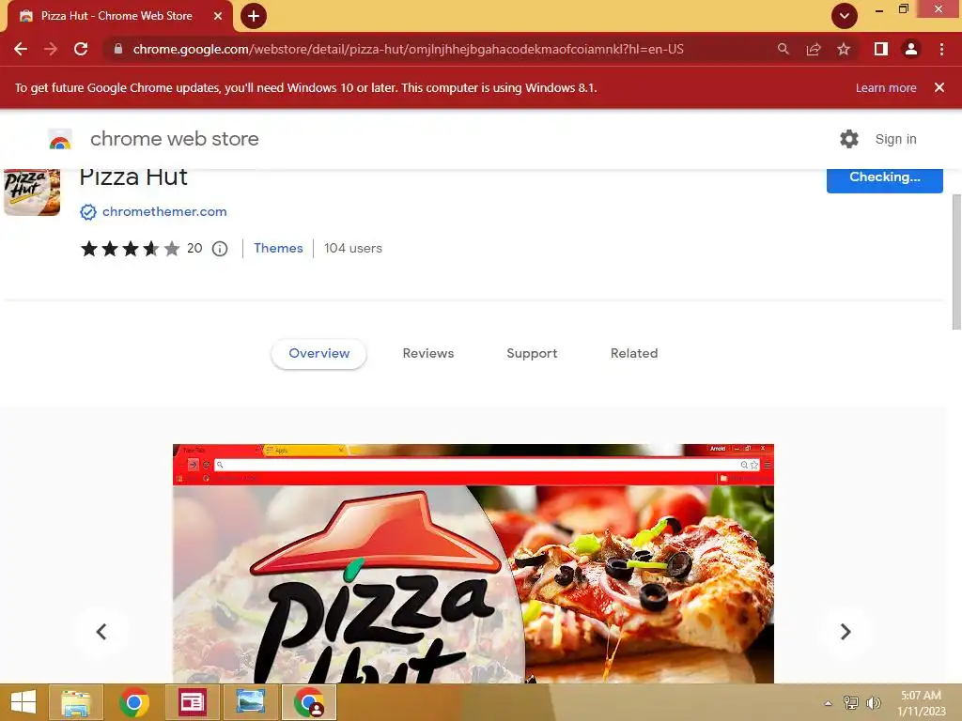
Task: Click the rating count '20'
Action: (194, 248)
